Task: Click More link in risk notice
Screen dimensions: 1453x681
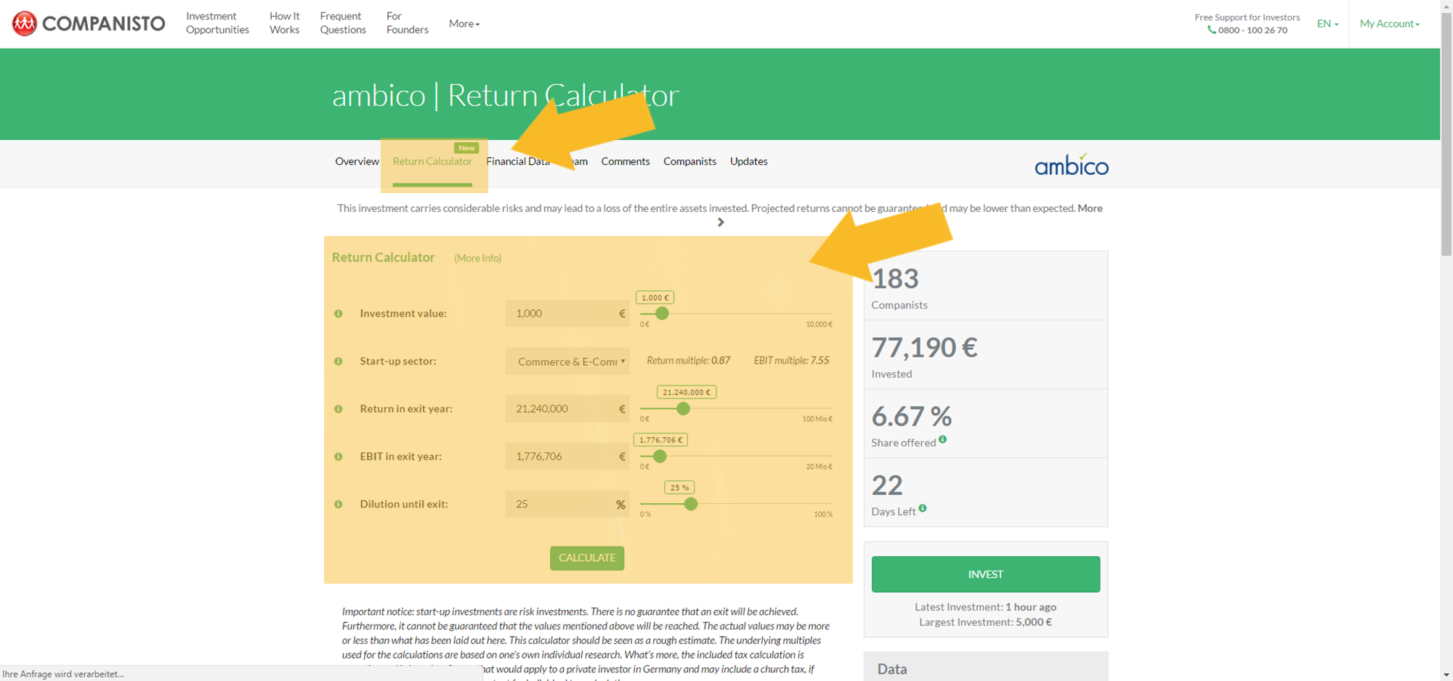Action: click(x=1090, y=208)
